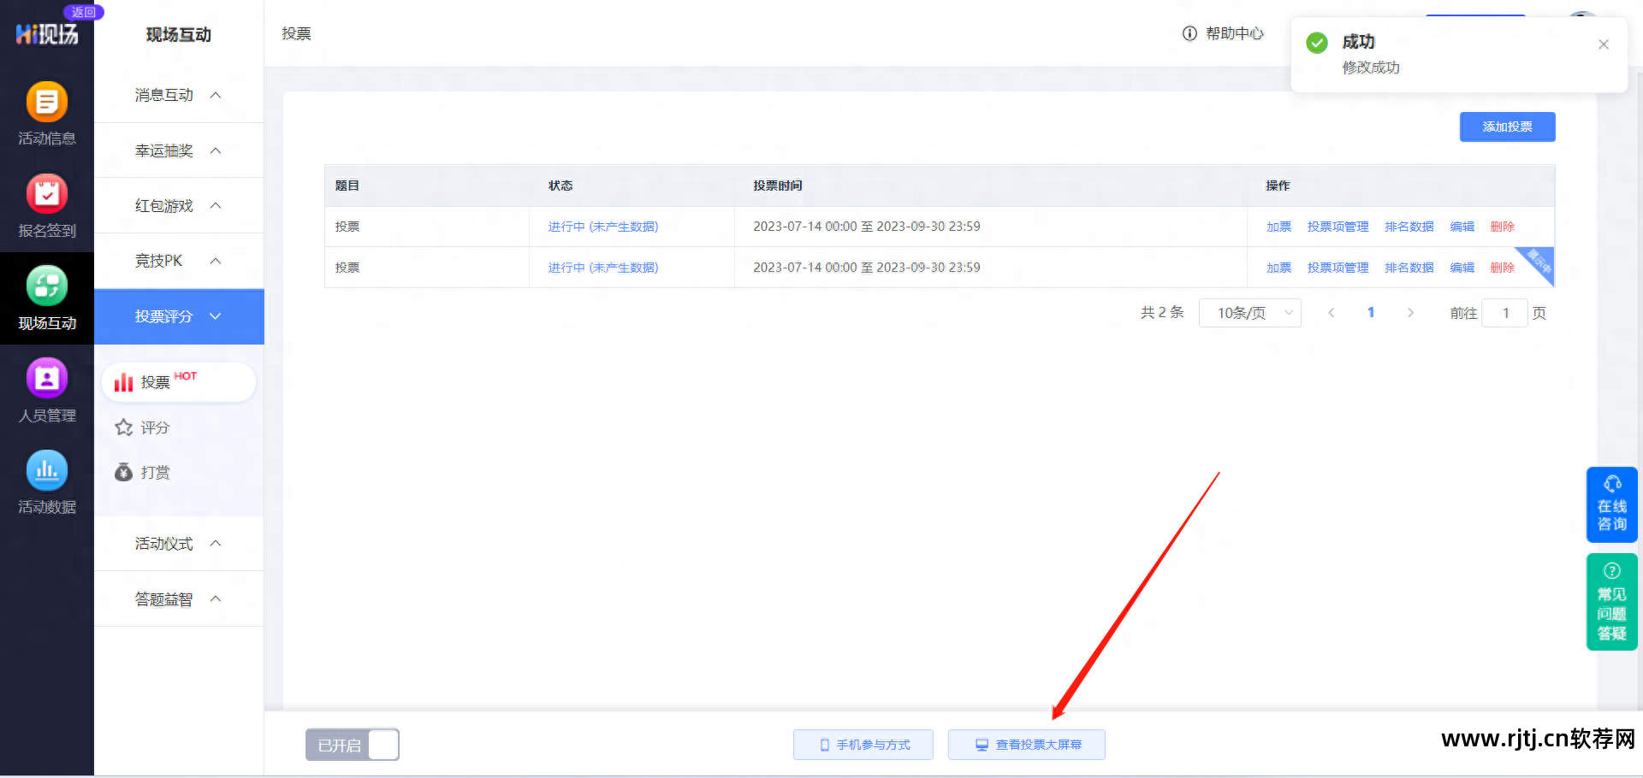This screenshot has height=778, width=1643.
Task: Go to the previous page arrow
Action: 1331,313
